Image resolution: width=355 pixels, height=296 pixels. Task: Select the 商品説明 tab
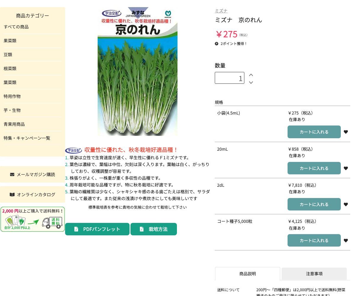(247, 274)
